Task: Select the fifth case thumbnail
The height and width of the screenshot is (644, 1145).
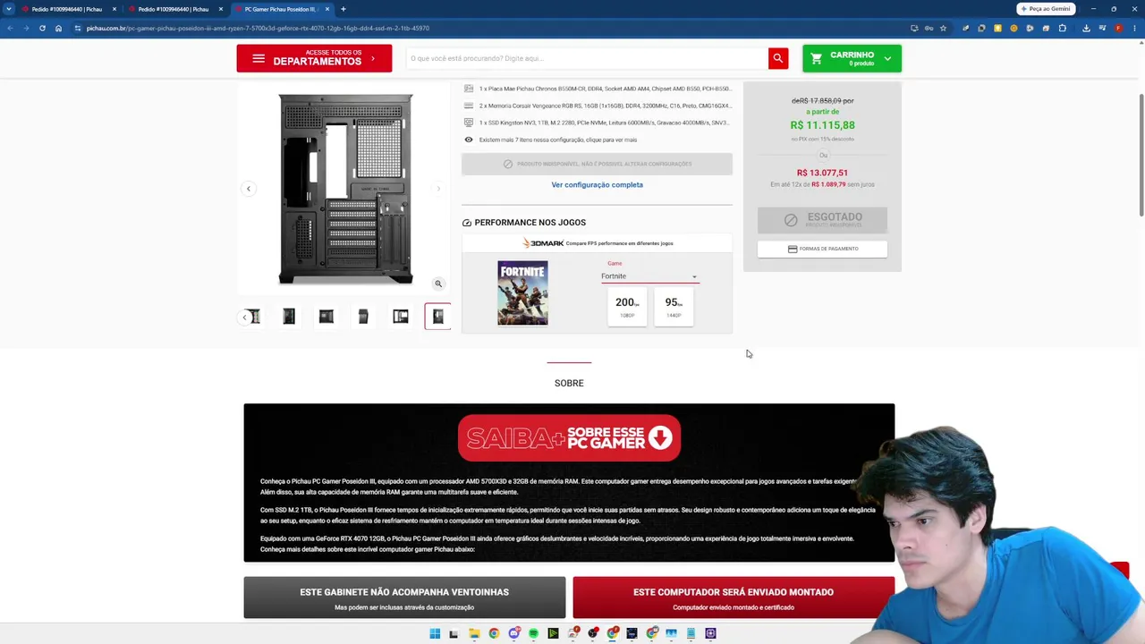Action: click(401, 317)
